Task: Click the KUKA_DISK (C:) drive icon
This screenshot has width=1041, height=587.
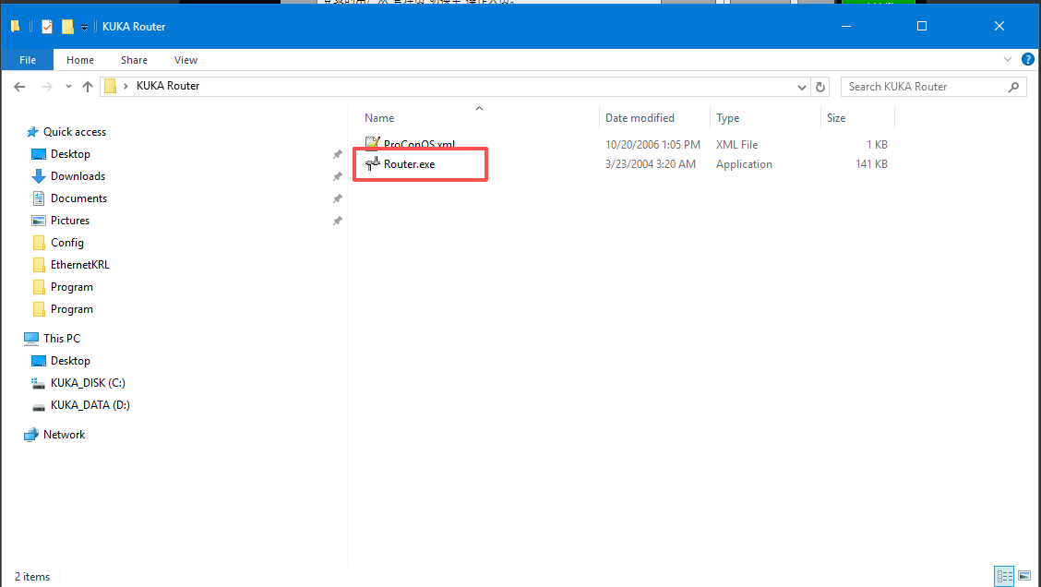Action: pos(39,382)
